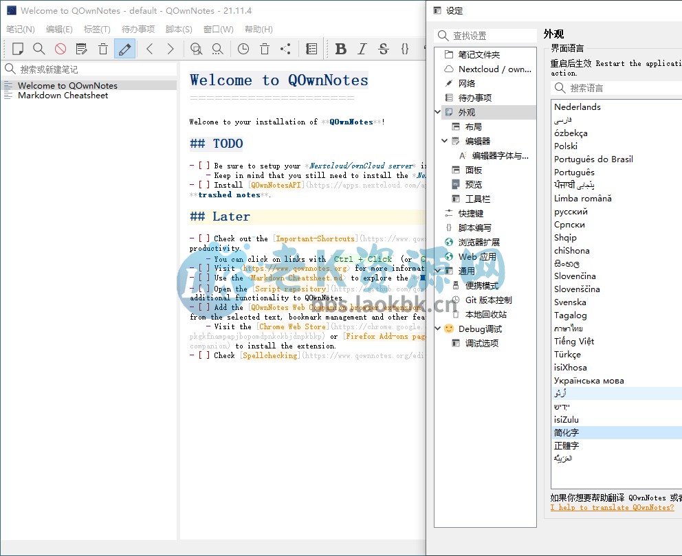Select the 'Markdown Cheatsheet' note in list
Screen dimensions: 682x556
(89, 96)
